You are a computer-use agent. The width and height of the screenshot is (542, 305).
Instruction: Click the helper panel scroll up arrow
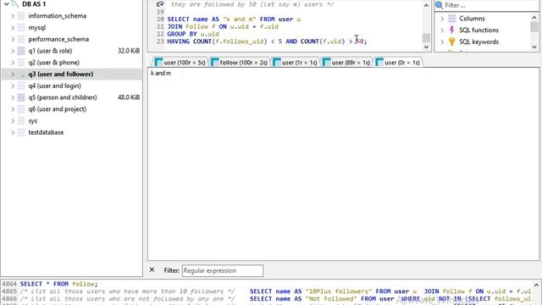tap(534, 17)
